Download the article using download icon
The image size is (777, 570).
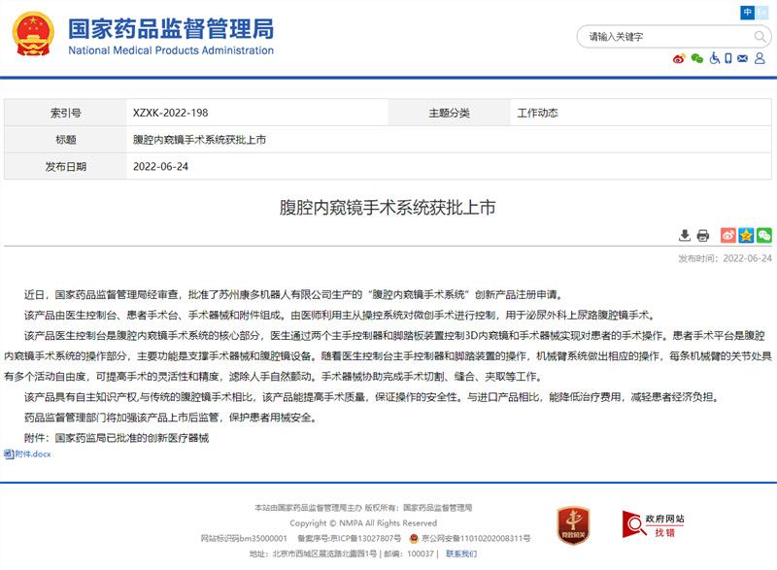pos(685,235)
